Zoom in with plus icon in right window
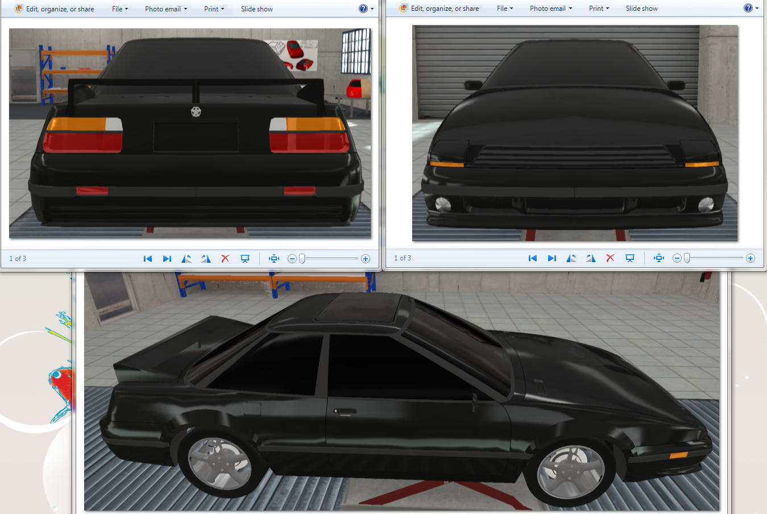This screenshot has width=767, height=514. (751, 258)
